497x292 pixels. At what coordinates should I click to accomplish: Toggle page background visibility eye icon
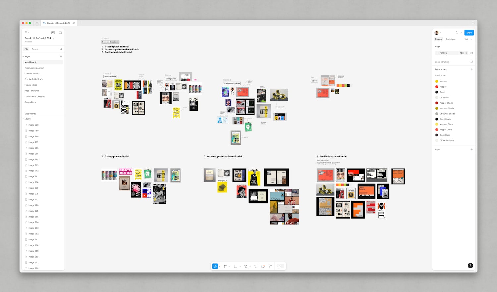tap(472, 53)
